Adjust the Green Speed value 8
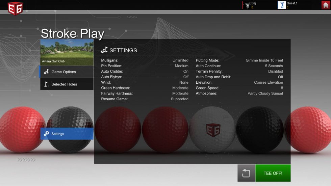The image size is (331, 186). [282, 88]
